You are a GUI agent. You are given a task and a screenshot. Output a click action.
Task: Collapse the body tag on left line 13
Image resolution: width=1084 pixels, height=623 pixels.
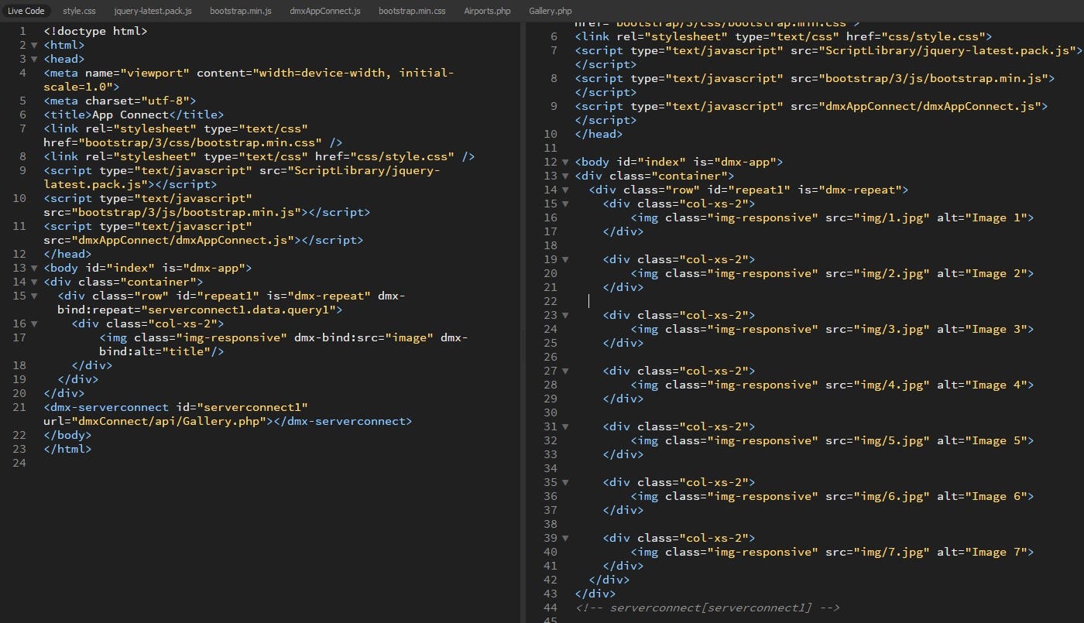click(34, 269)
